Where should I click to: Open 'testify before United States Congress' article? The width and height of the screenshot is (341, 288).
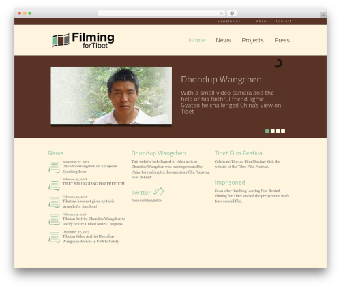[x=94, y=221]
